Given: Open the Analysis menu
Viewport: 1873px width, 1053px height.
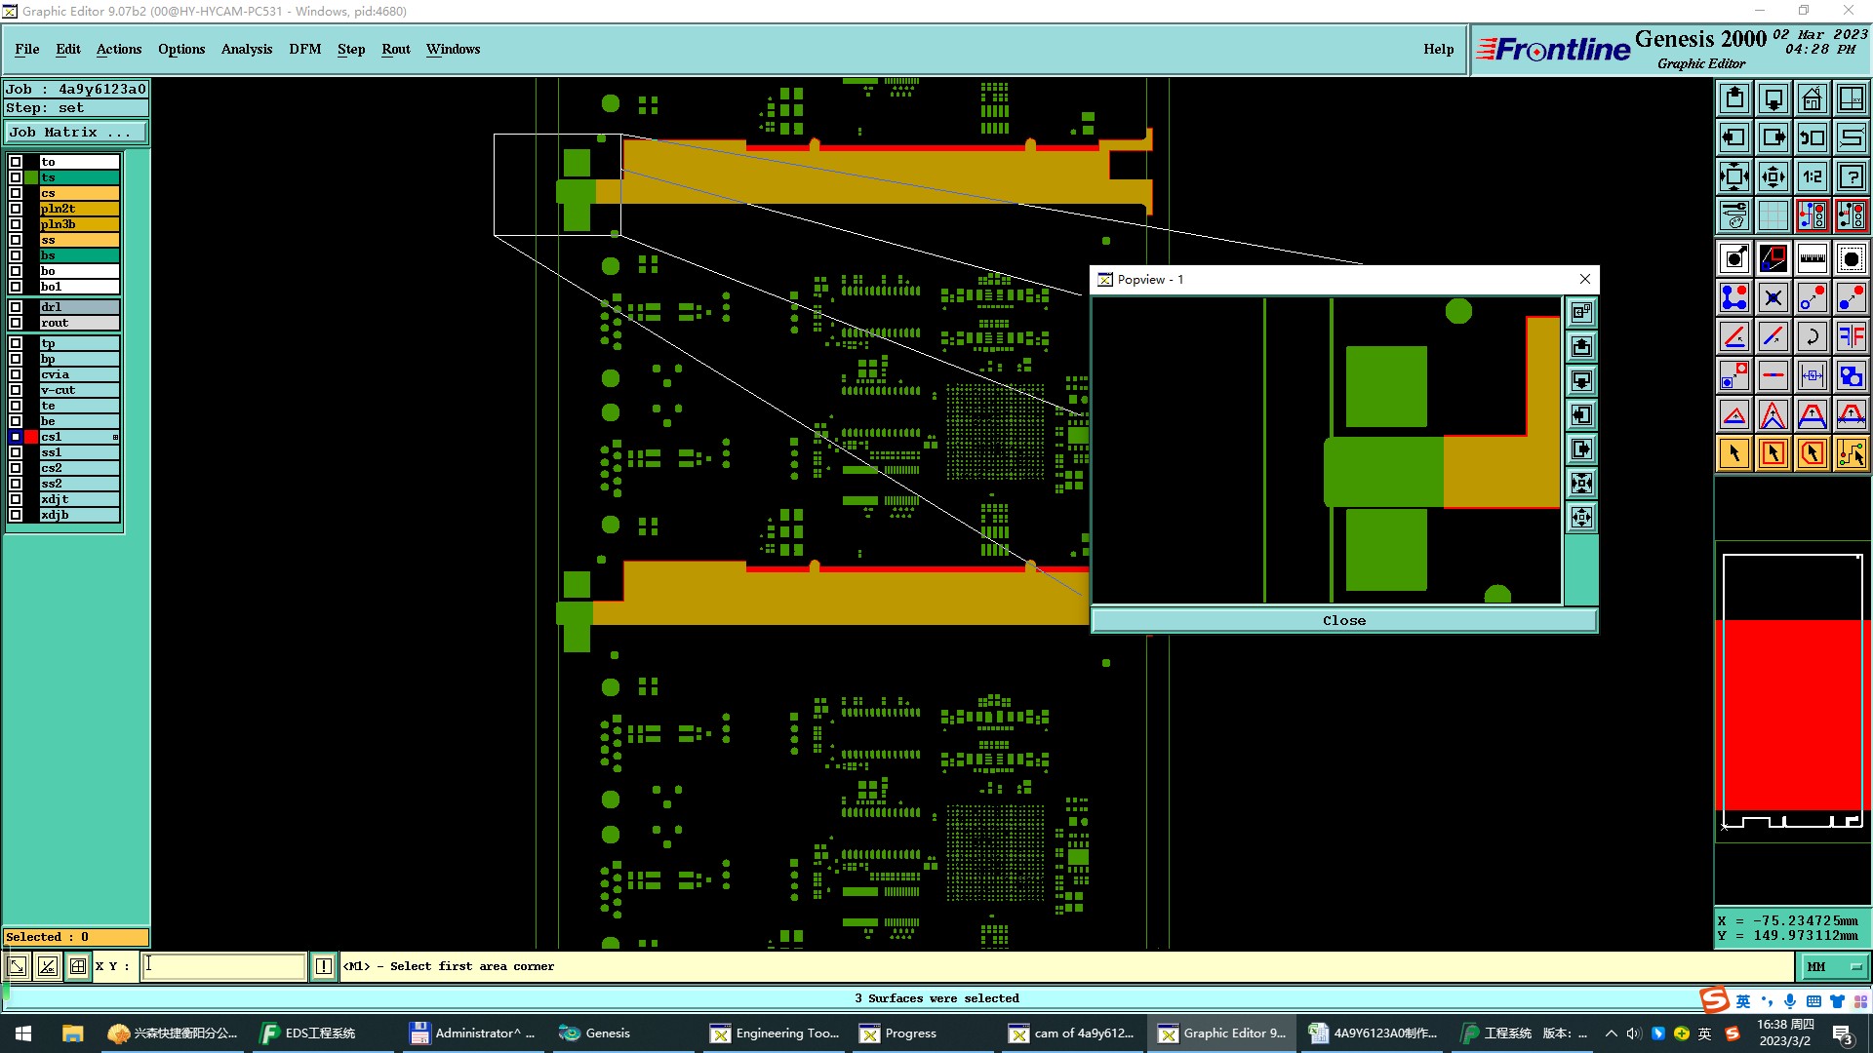Looking at the screenshot, I should [246, 49].
